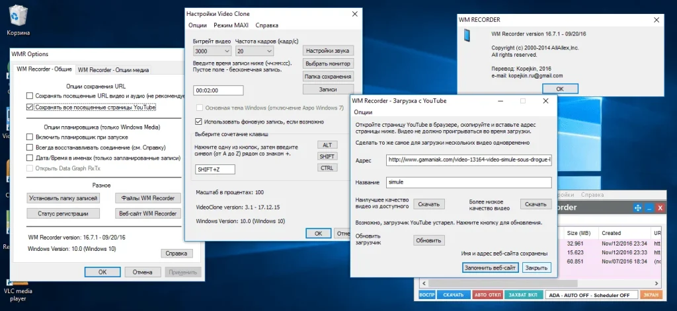The height and width of the screenshot is (311, 677).
Task: Select the row with size 15.623
Action: pyautogui.click(x=608, y=252)
